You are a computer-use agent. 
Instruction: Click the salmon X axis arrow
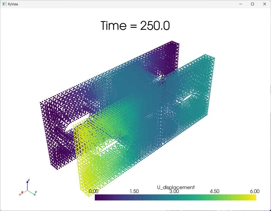pos(21,194)
